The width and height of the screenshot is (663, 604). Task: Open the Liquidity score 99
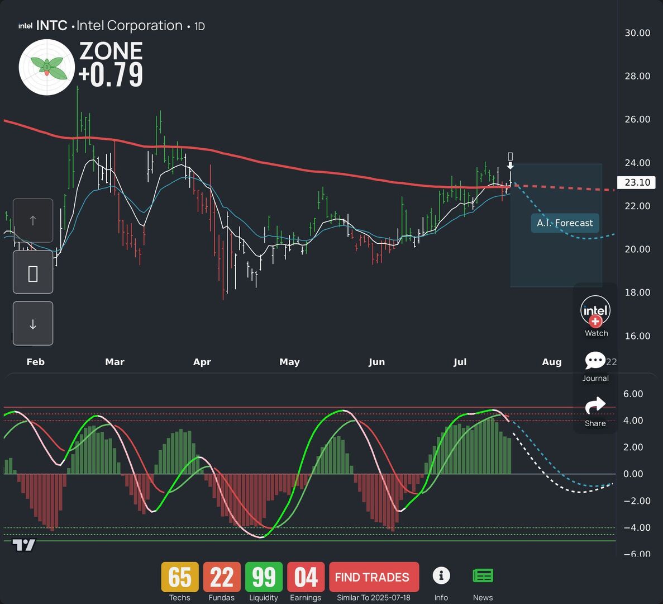coord(264,577)
